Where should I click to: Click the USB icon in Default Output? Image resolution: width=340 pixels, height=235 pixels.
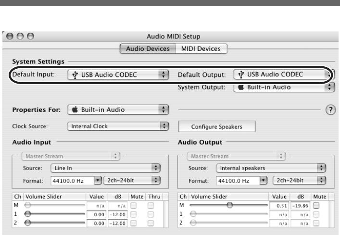[241, 74]
